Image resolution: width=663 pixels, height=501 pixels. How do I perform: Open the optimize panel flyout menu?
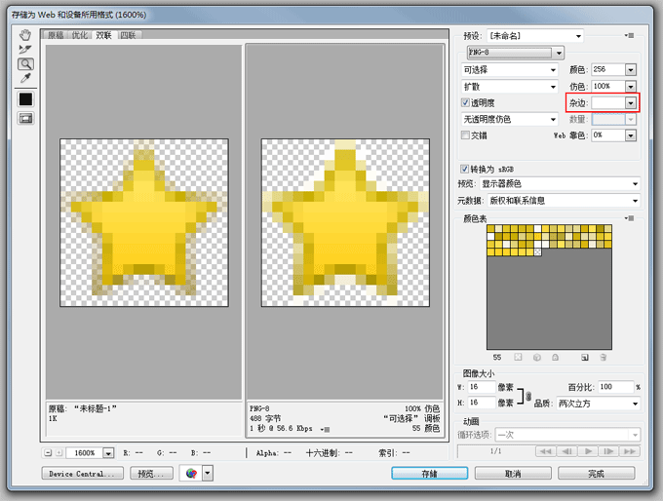pyautogui.click(x=630, y=35)
